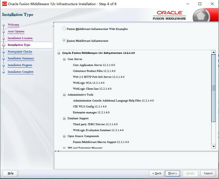219x179 pixels.
Task: Click the Installation Complete step bullet icon
Action: [x=4, y=72]
